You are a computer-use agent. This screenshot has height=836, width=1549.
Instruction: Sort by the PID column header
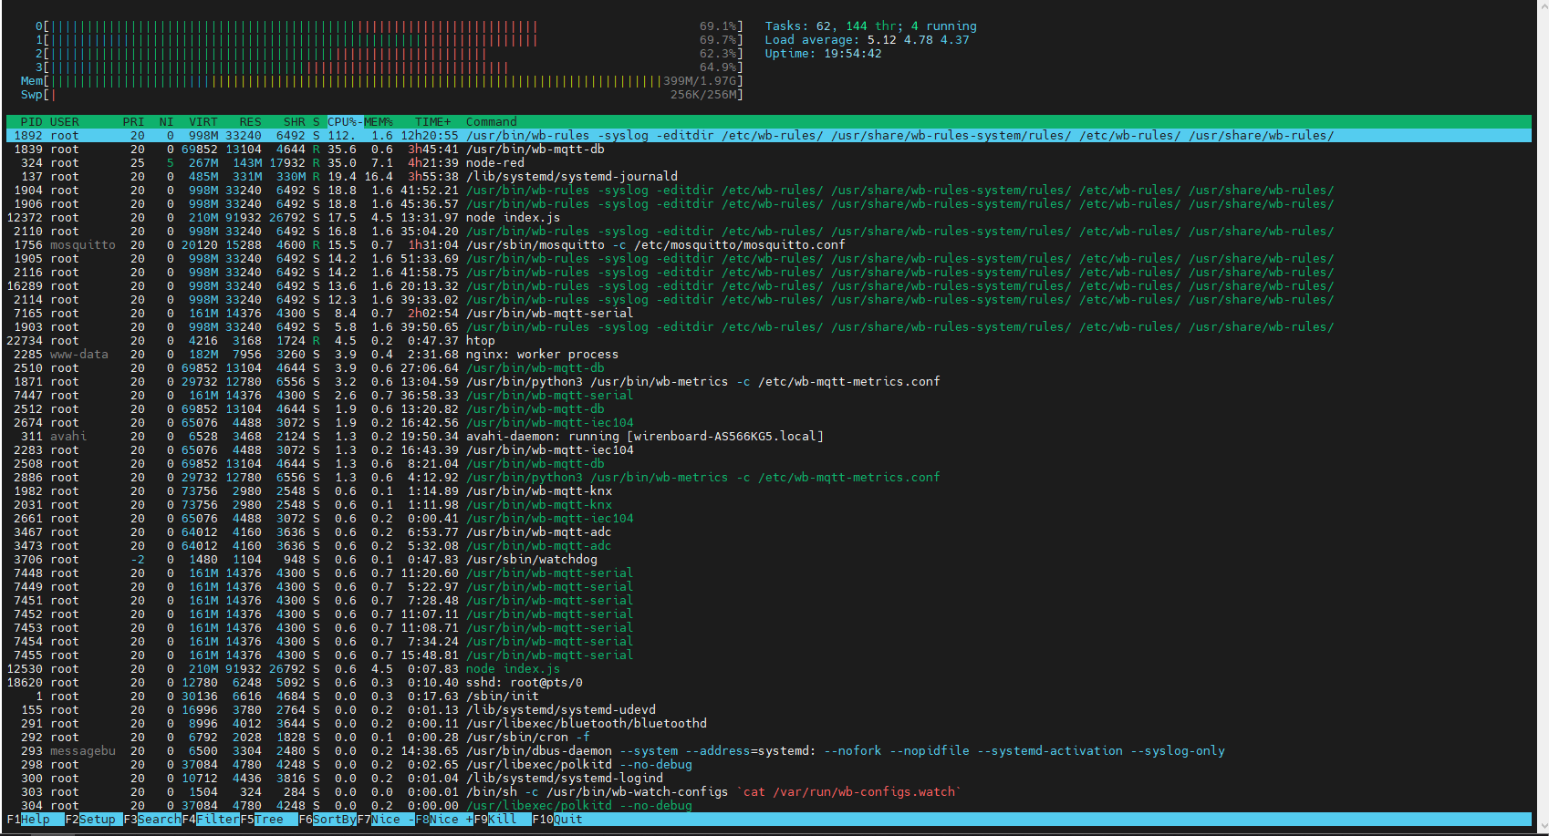coord(32,121)
